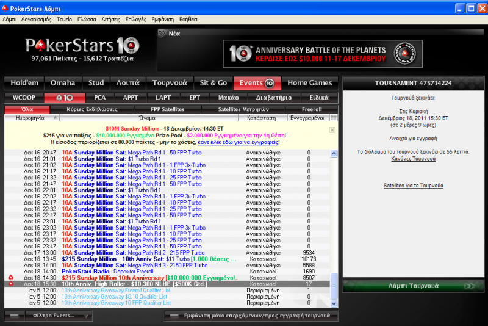
Task: Click the spade icon next to $215 Sunday Million row
Action: point(11,277)
